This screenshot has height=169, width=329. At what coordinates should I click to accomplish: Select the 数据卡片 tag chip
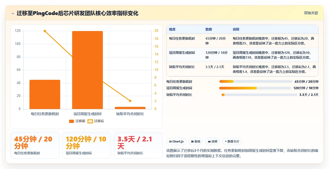coord(232,141)
